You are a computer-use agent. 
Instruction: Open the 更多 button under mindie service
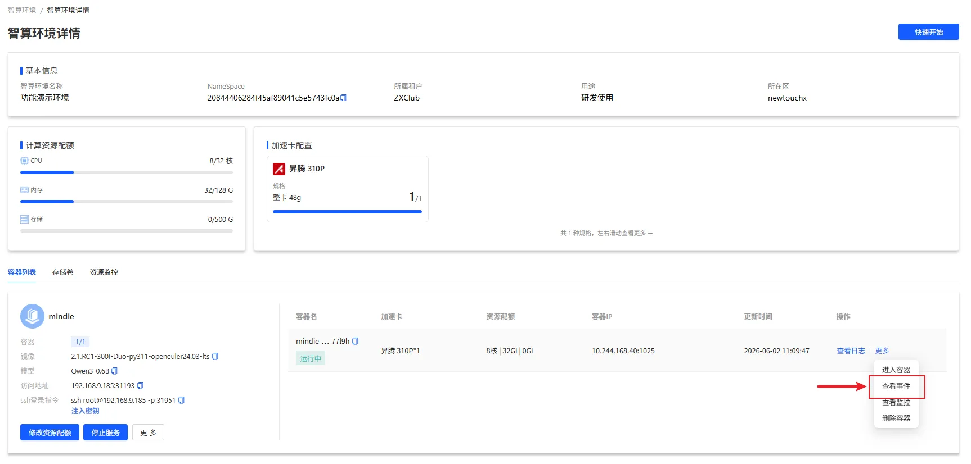point(149,433)
